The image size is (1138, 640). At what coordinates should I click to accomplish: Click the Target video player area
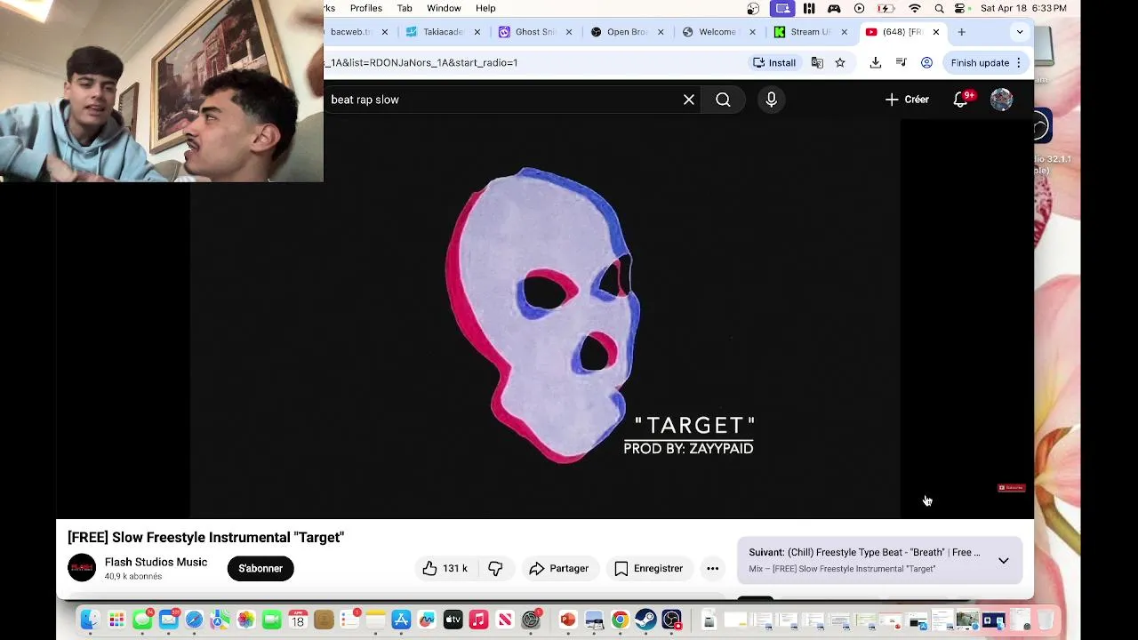545,317
